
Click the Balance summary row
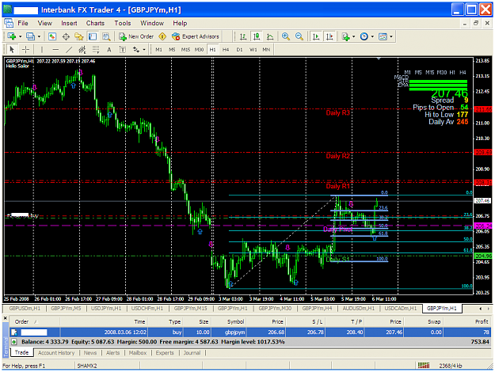coord(250,342)
